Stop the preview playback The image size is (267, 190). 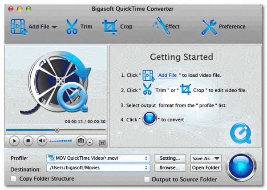(x=28, y=141)
